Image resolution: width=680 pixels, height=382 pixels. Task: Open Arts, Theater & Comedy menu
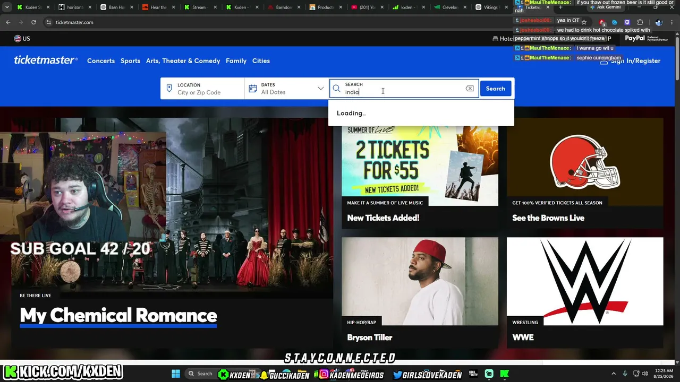click(x=183, y=60)
